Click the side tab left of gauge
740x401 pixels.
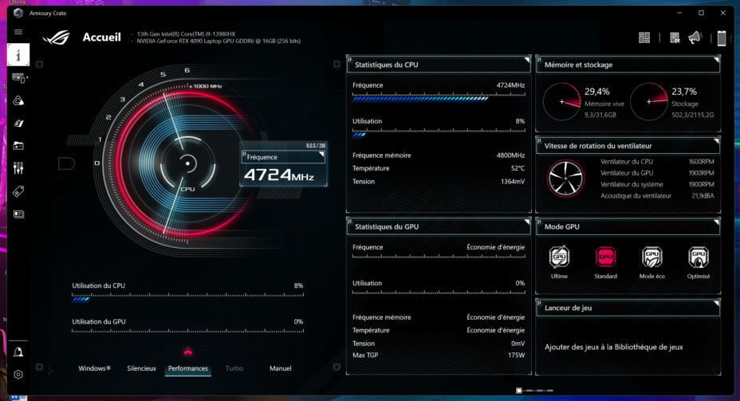[x=66, y=163]
